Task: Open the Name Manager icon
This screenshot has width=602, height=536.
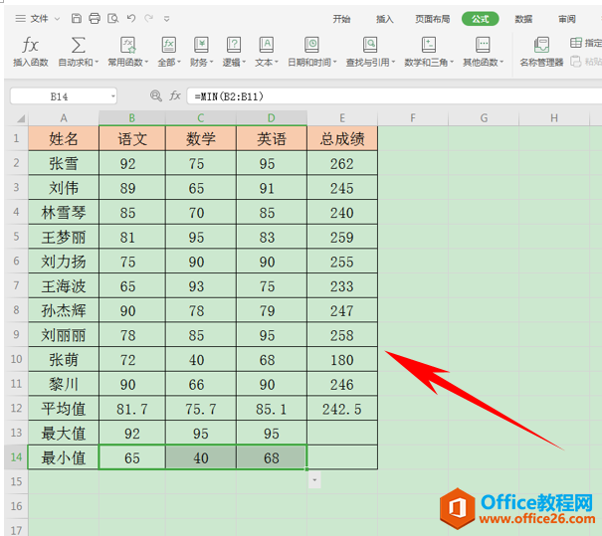Action: pyautogui.click(x=541, y=45)
